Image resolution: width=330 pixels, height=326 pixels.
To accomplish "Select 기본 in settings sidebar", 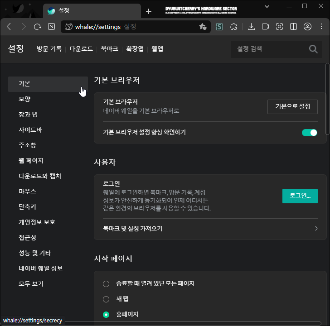I will [x=48, y=84].
